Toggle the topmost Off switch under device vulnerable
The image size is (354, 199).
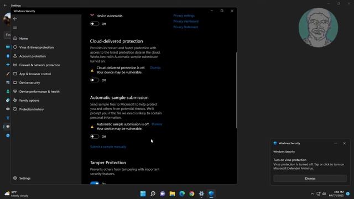tap(95, 24)
